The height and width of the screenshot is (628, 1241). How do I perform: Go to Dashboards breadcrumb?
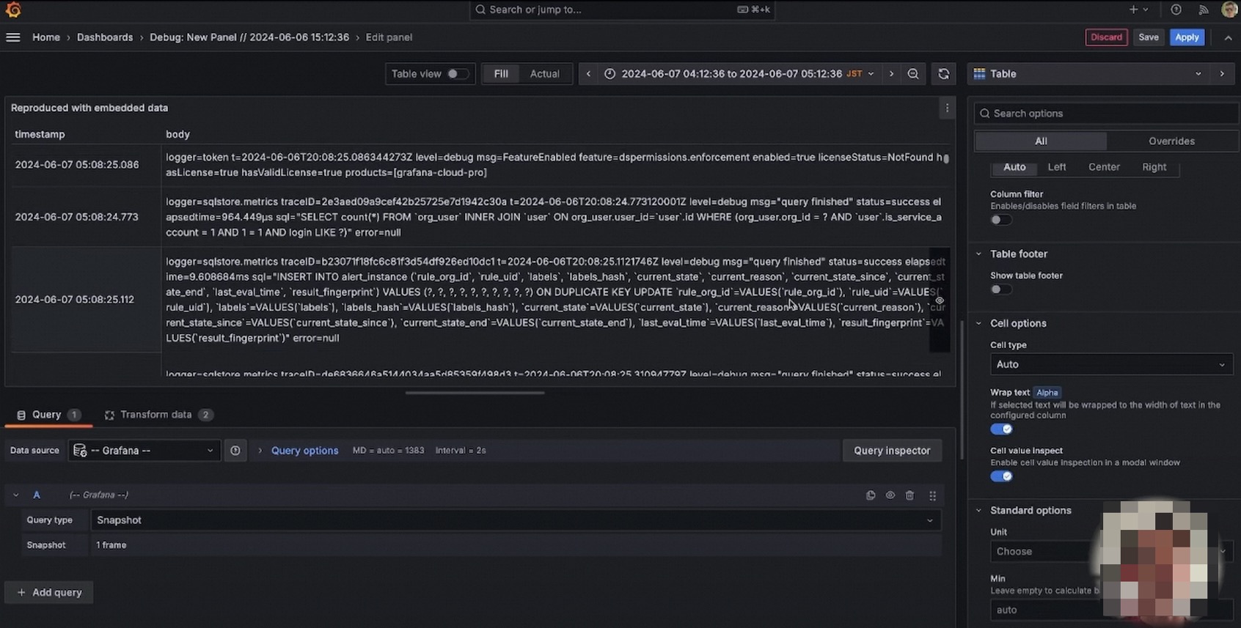point(105,37)
